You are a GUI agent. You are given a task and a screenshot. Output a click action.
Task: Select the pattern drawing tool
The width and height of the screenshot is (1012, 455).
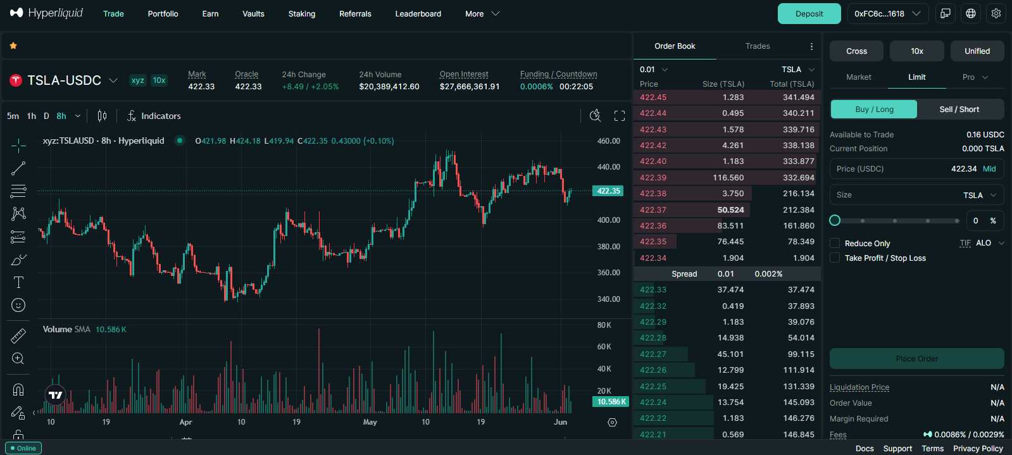18,214
